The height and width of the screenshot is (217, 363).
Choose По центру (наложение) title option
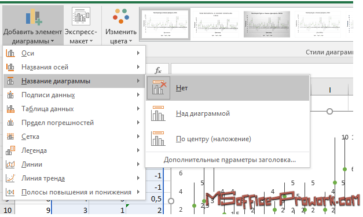(228, 139)
